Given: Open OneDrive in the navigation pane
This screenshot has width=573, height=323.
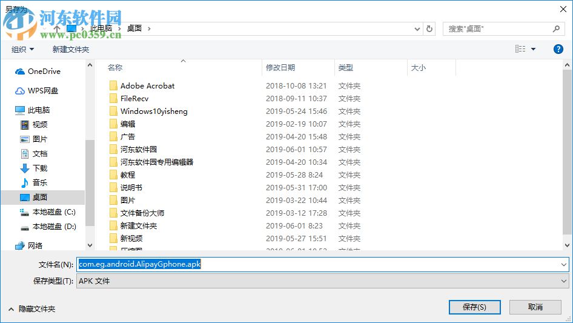Looking at the screenshot, I should (x=38, y=72).
